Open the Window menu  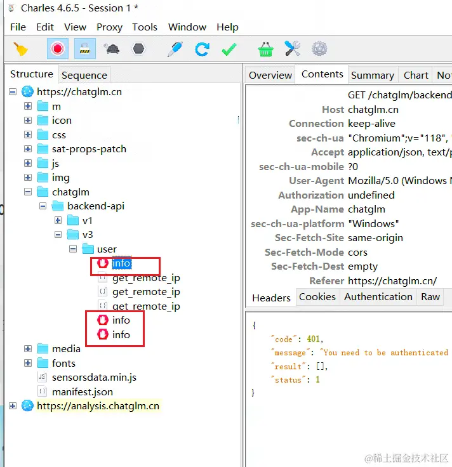pyautogui.click(x=187, y=27)
